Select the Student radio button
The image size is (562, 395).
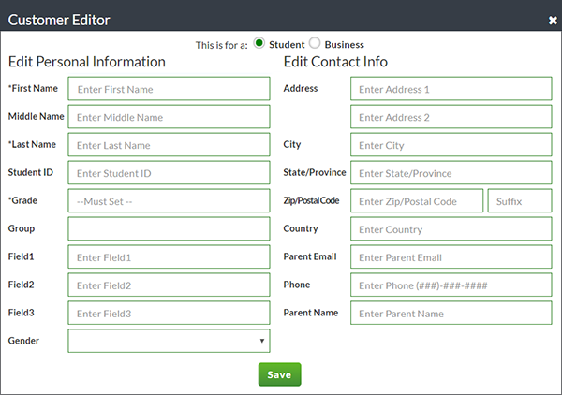tap(259, 43)
